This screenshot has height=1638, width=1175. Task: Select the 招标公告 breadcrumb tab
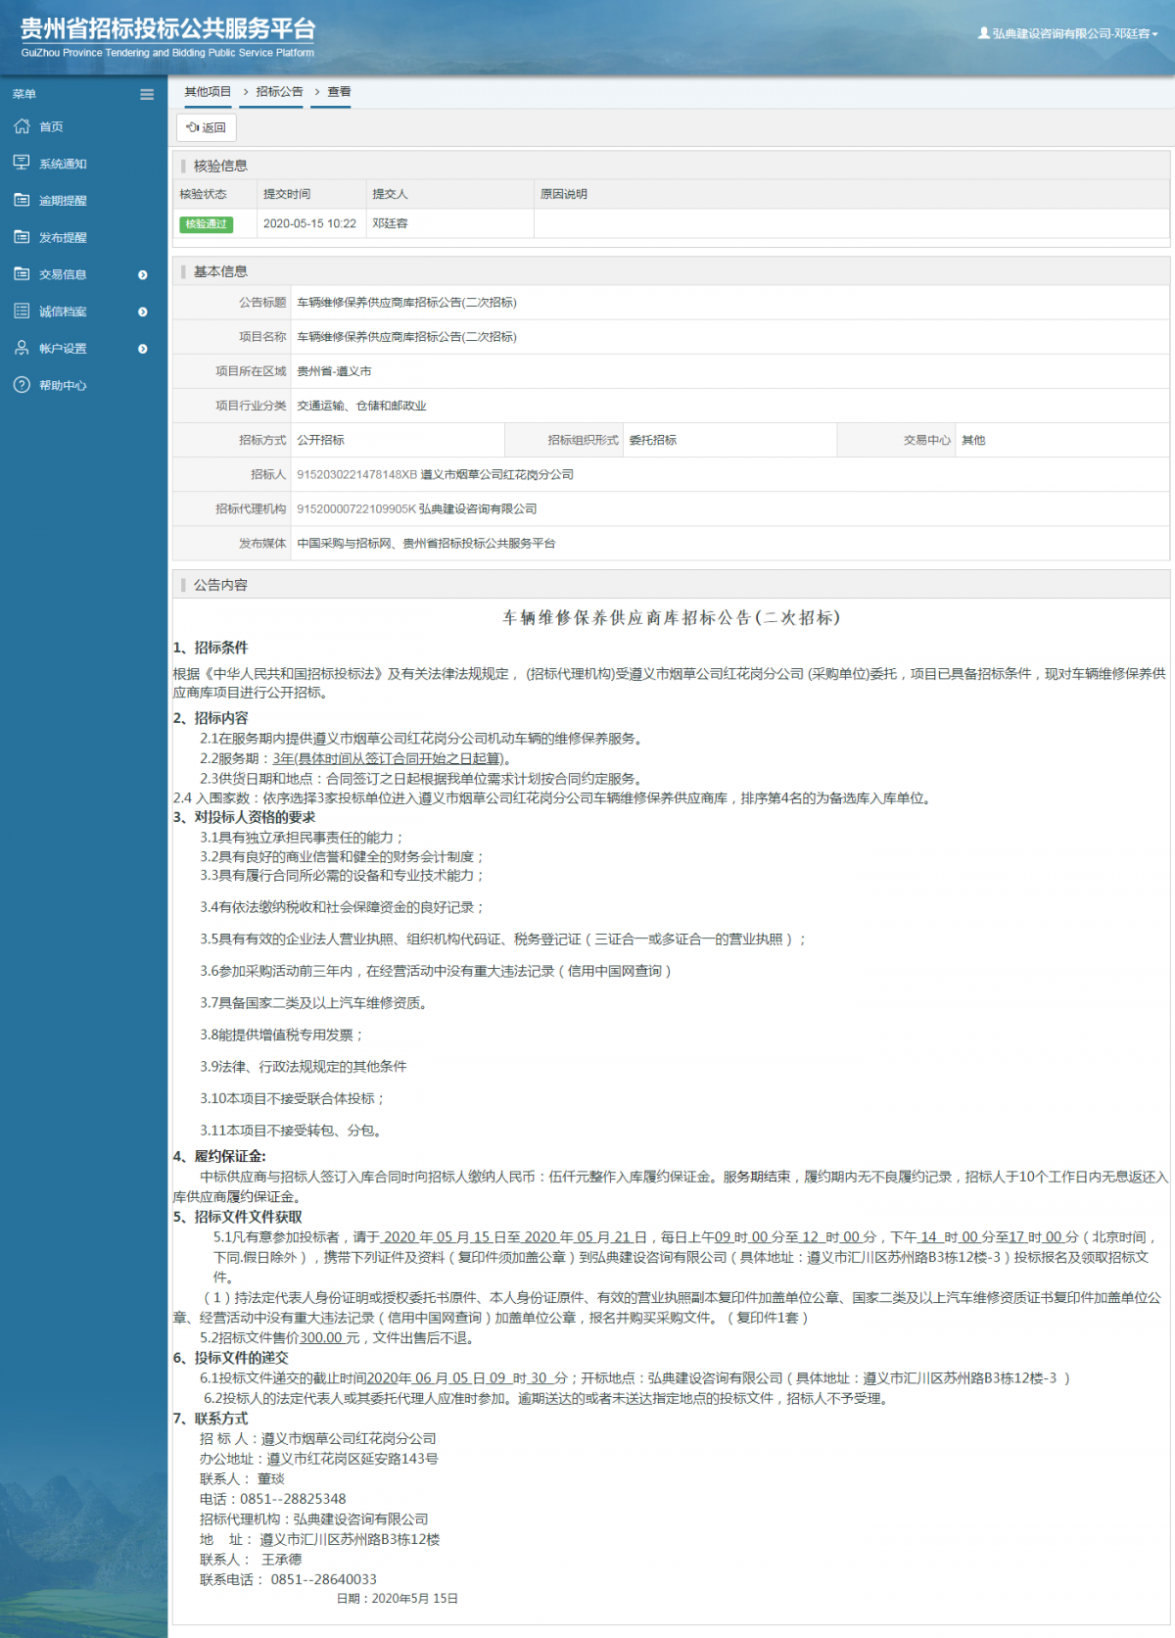279,92
